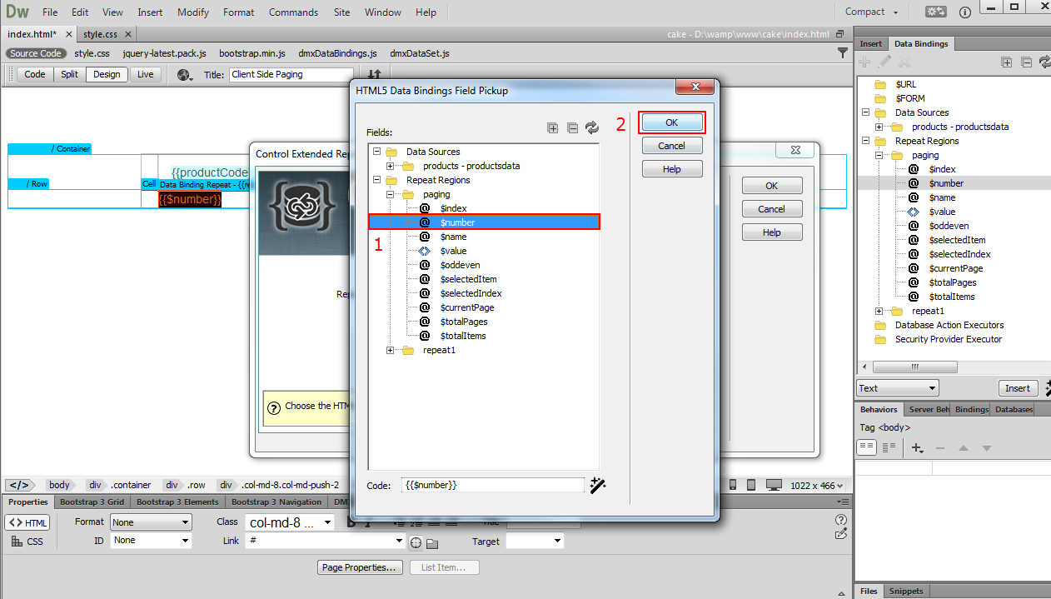
Task: Click the filter funnel icon near related files
Action: pos(843,52)
